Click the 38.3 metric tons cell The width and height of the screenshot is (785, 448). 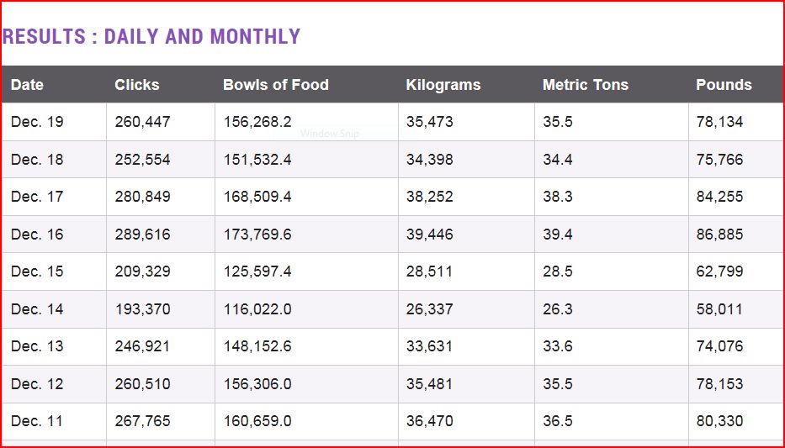point(558,197)
